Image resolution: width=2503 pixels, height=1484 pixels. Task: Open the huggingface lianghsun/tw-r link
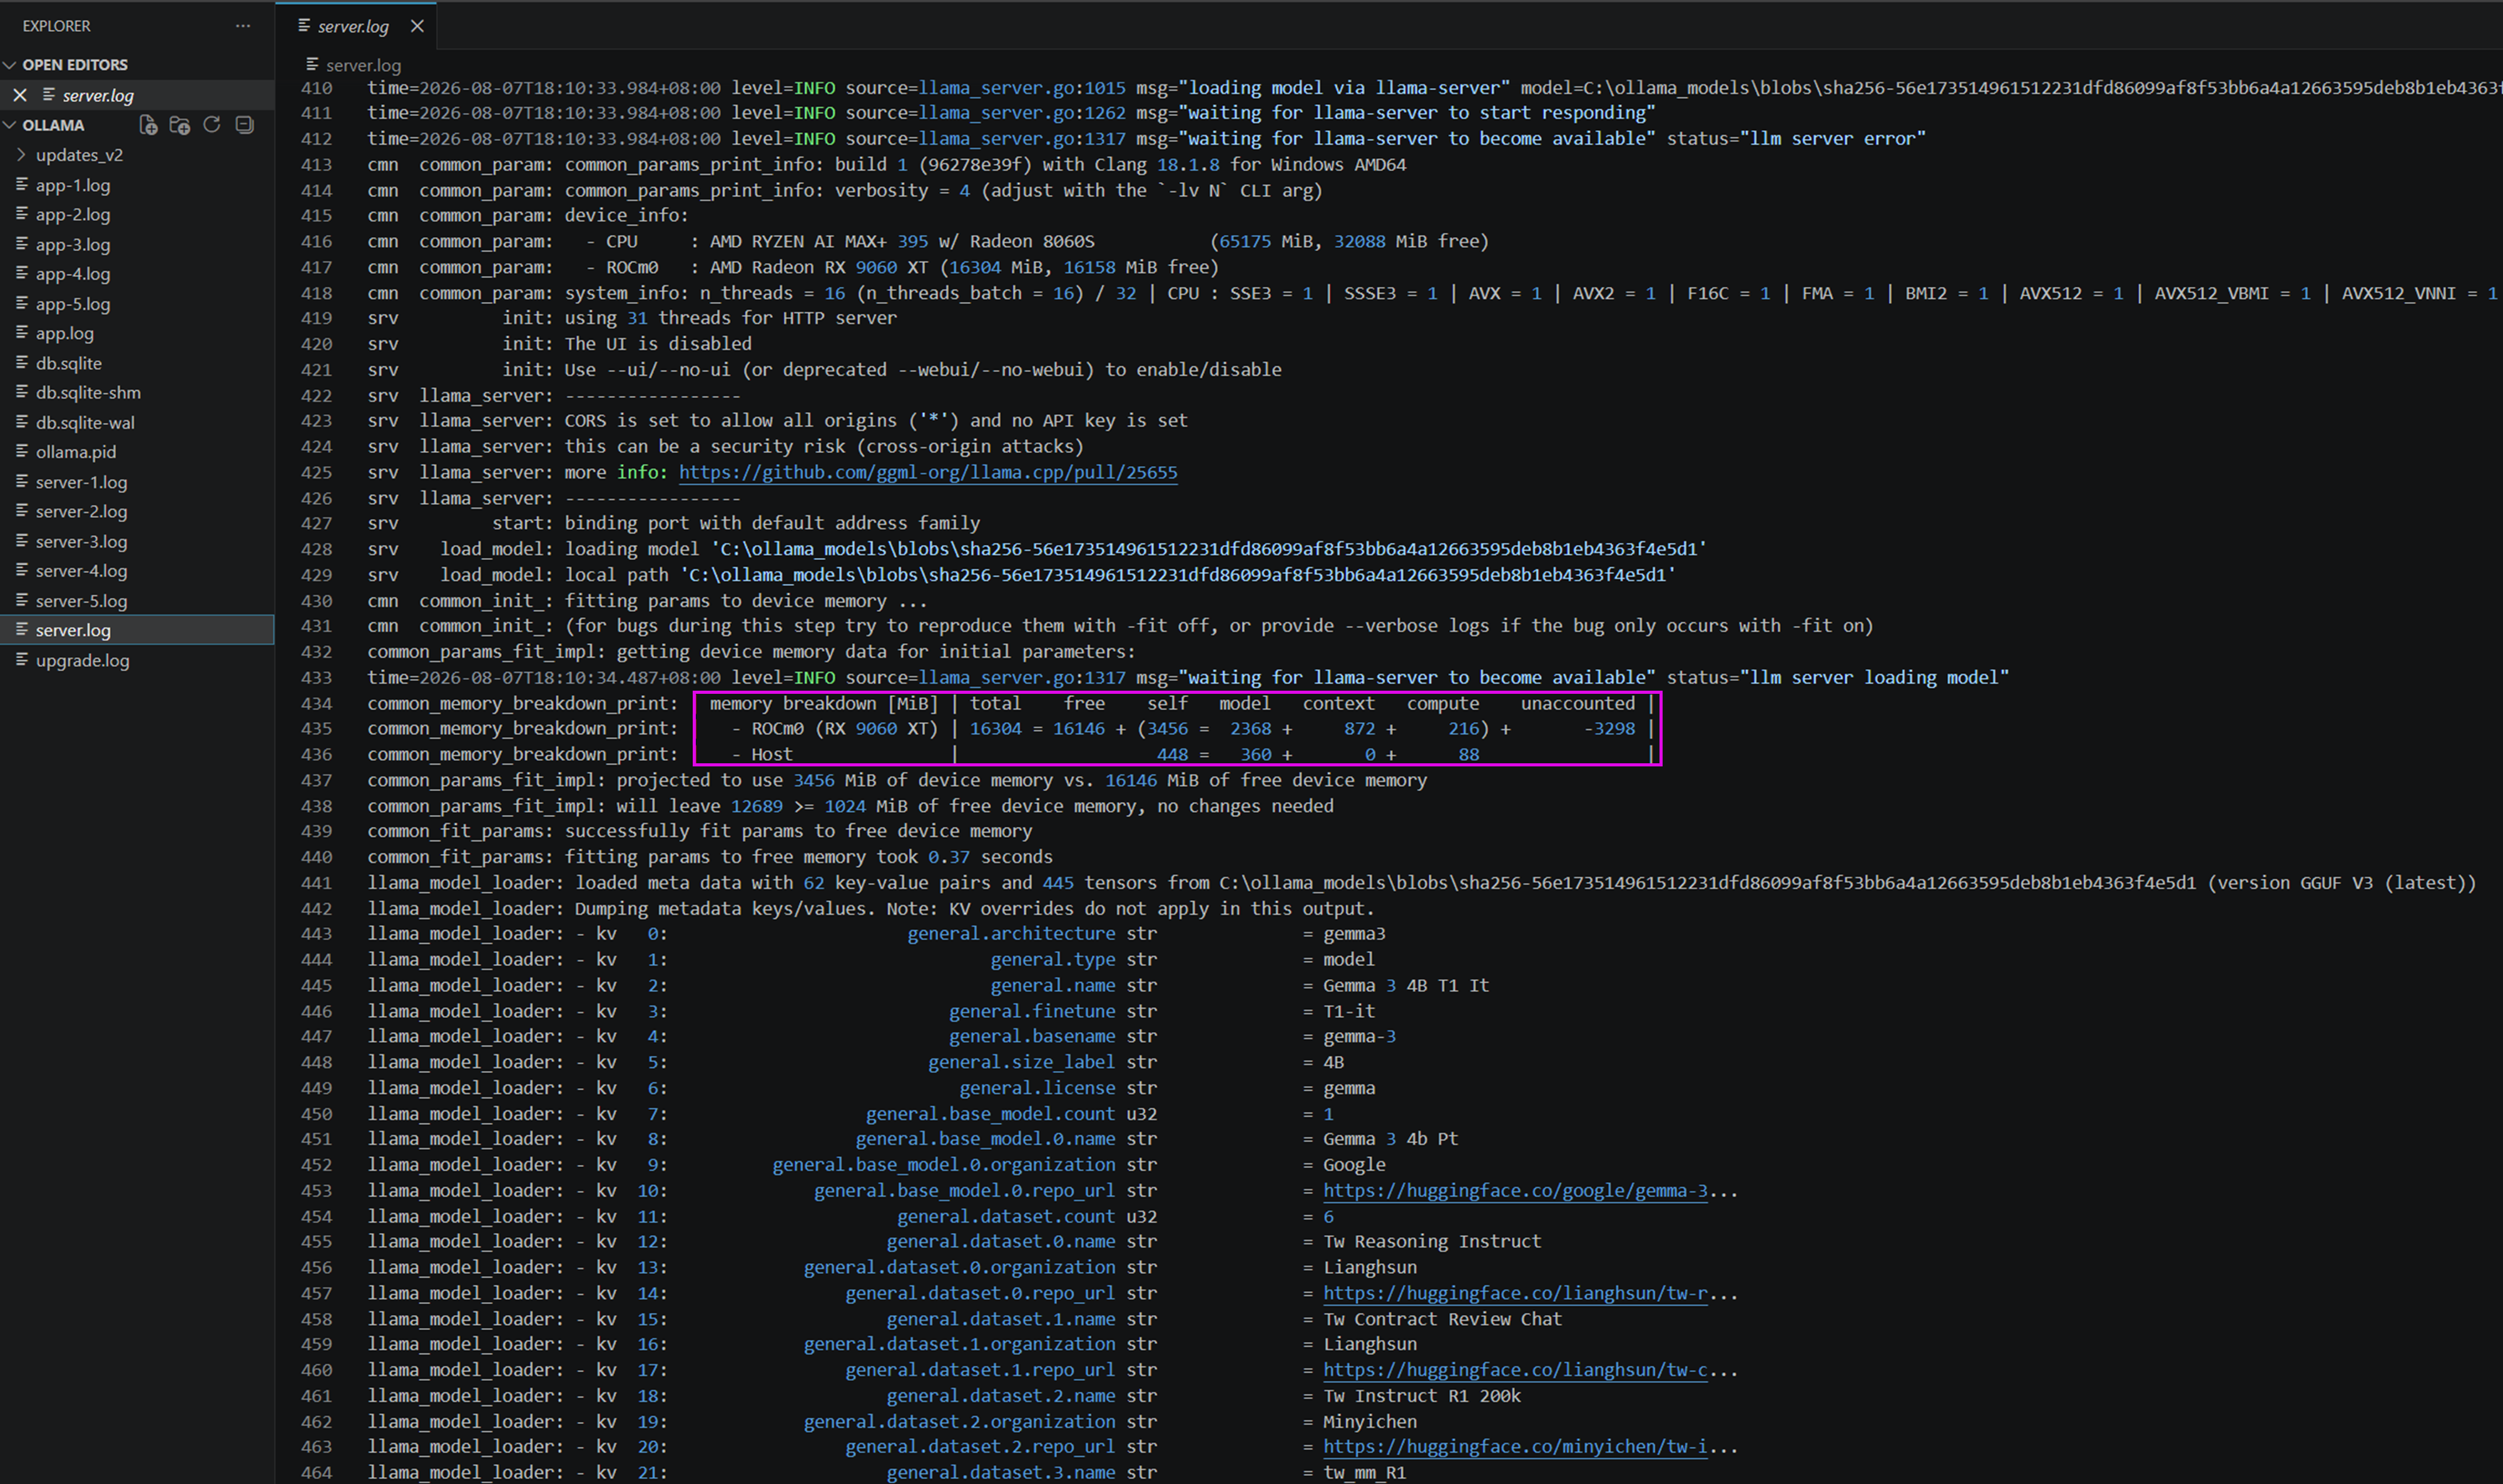tap(1515, 1293)
